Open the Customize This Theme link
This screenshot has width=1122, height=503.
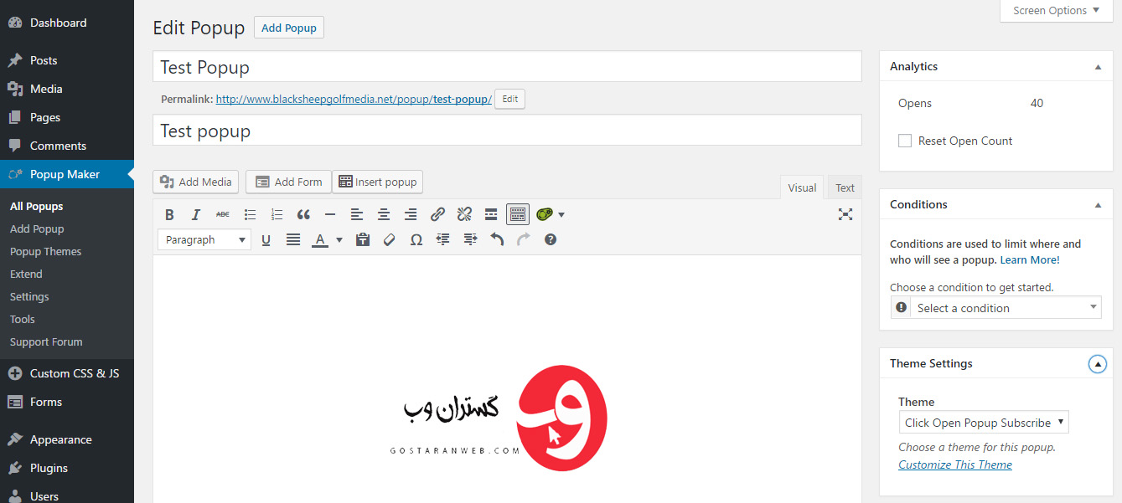pyautogui.click(x=955, y=465)
